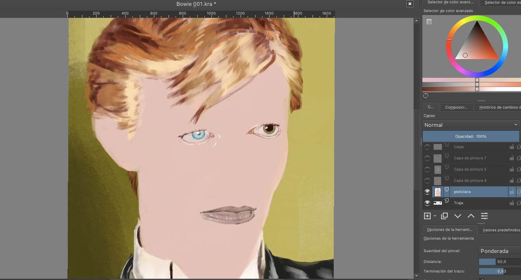Move layer up with the up chevron

[471, 216]
